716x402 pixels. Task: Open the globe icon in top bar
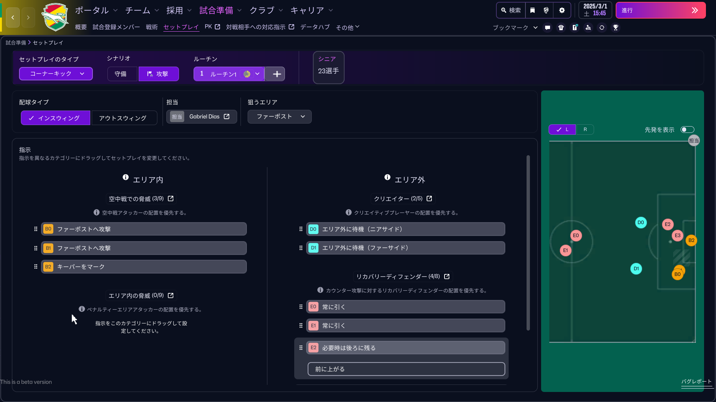pos(546,10)
